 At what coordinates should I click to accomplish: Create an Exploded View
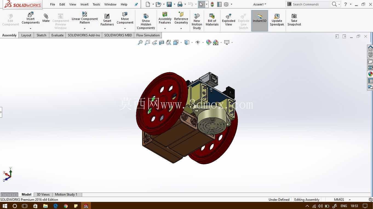(x=229, y=20)
